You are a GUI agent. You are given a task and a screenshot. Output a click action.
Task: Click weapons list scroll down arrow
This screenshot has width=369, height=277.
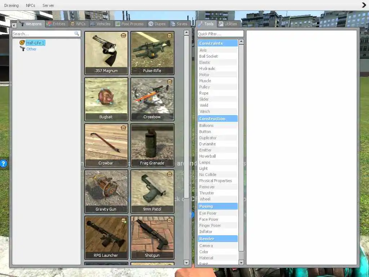click(186, 263)
